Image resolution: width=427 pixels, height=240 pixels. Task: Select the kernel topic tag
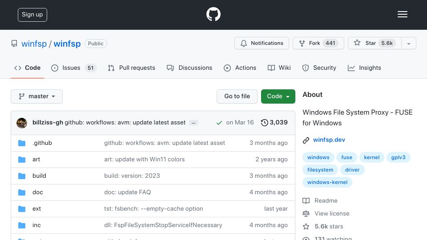pyautogui.click(x=372, y=157)
